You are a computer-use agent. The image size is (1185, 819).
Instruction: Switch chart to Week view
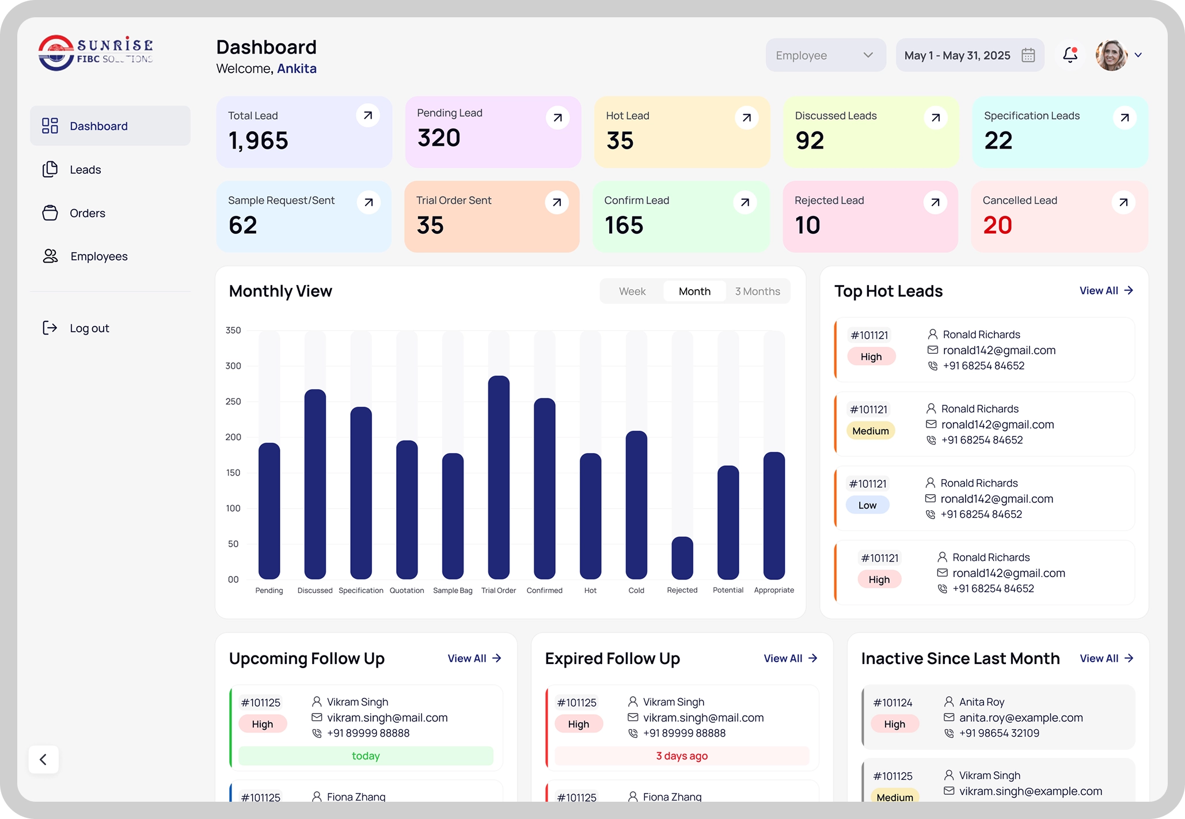pos(632,291)
